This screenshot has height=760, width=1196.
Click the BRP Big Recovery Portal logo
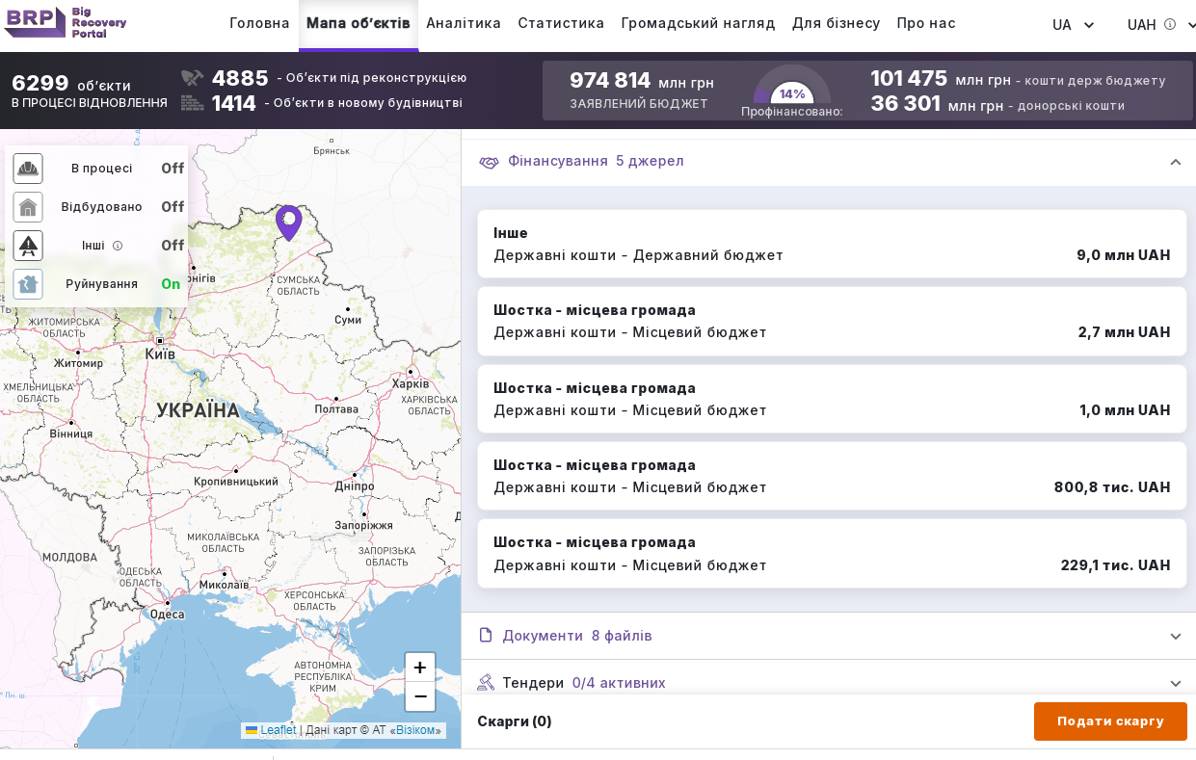point(66,22)
